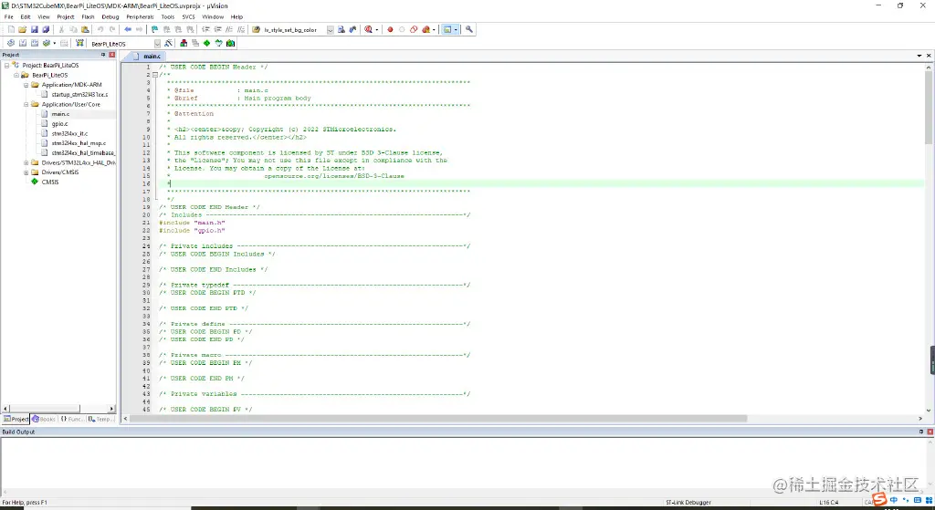
Task: Collapse the Application/User/Core folder
Action: click(26, 104)
